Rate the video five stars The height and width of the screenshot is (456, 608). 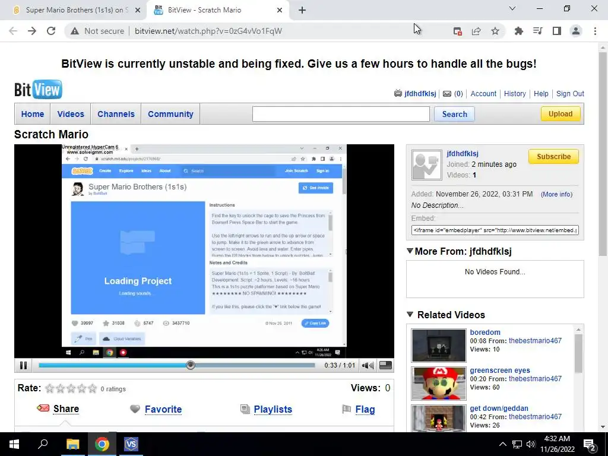tap(92, 388)
